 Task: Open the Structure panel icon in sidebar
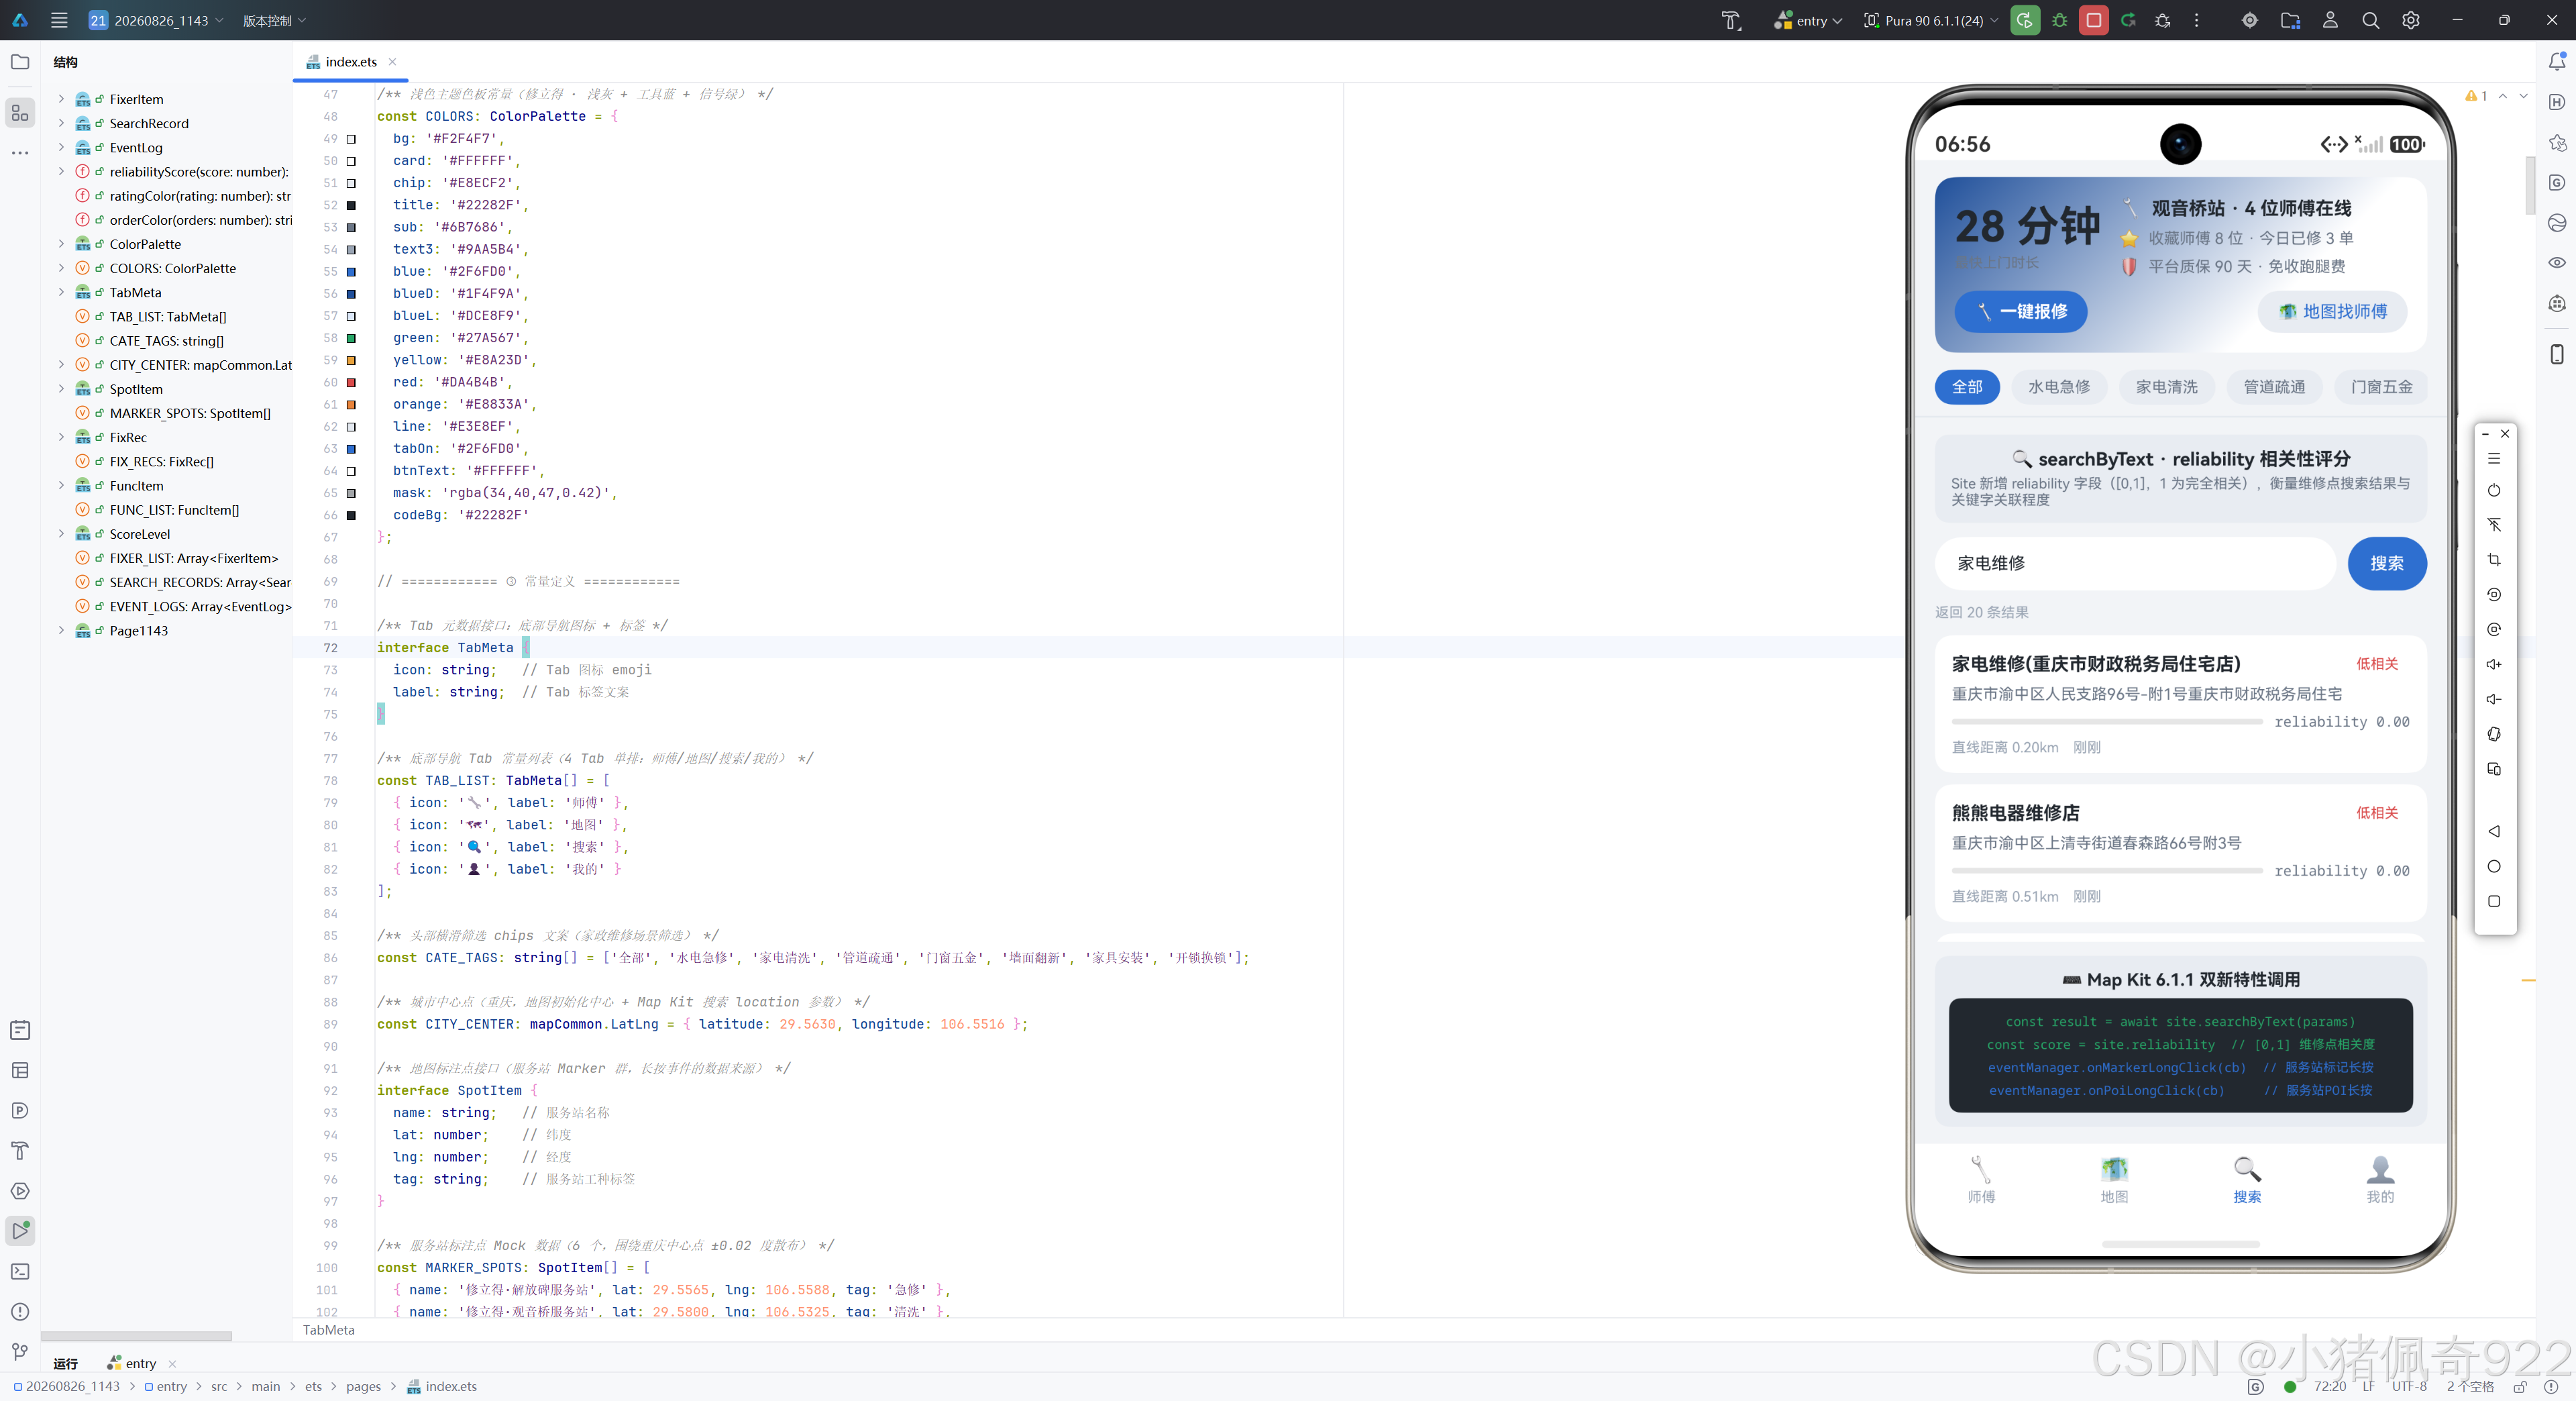(x=20, y=113)
